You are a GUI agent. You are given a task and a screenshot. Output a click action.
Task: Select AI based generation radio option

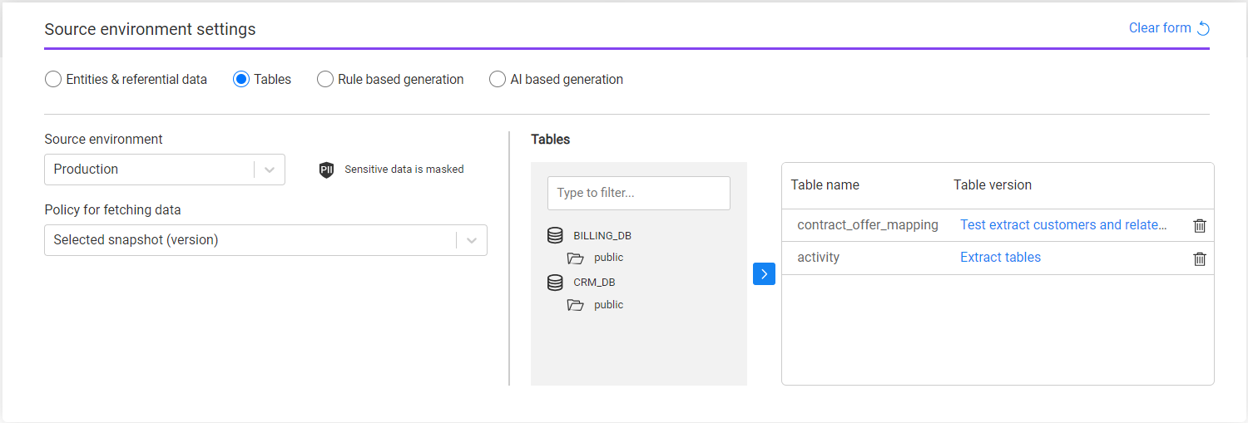[498, 80]
